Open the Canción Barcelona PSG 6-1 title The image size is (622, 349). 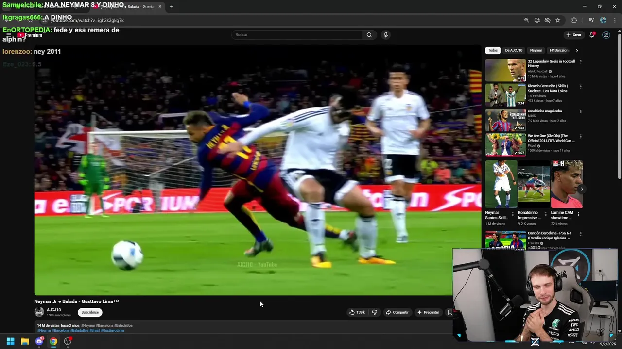[549, 236]
